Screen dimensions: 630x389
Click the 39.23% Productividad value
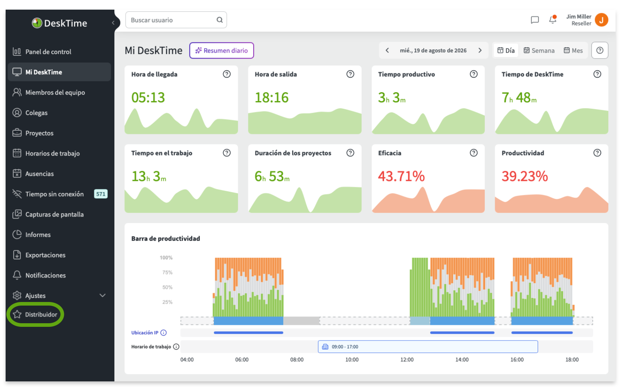(x=525, y=176)
